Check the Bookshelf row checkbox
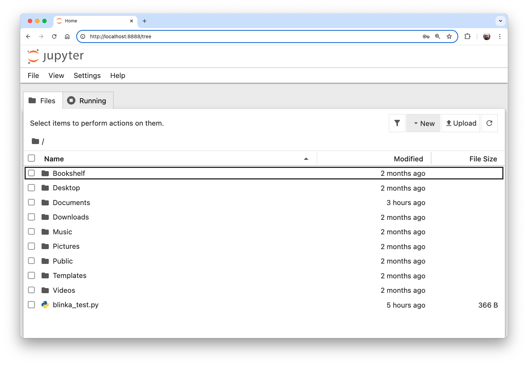 pos(31,173)
